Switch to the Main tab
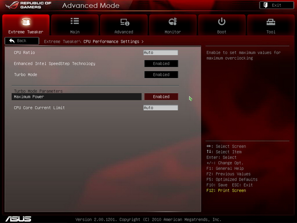This screenshot has width=297, height=223. click(75, 25)
